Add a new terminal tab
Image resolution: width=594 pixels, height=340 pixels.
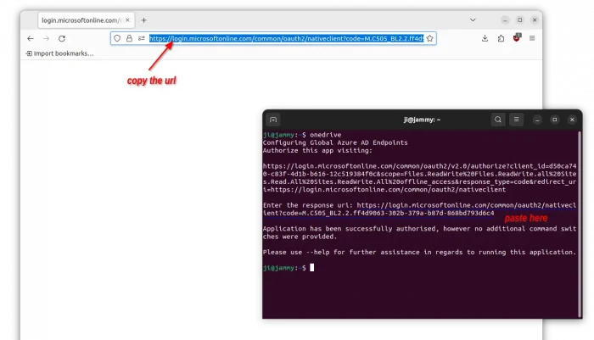click(273, 120)
